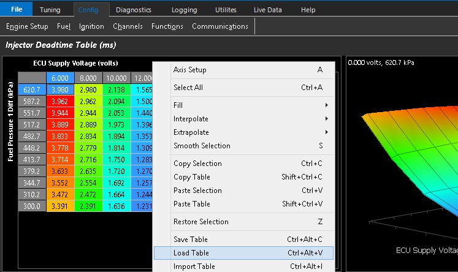Expand the Extrapolate submenu
458x272 pixels.
[243, 132]
